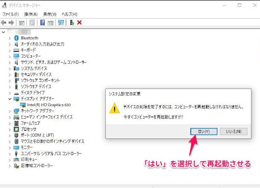Image resolution: width=260 pixels, height=188 pixels.
Task: Click Scan for hardware changes monitor icon
Action: click(x=61, y=22)
